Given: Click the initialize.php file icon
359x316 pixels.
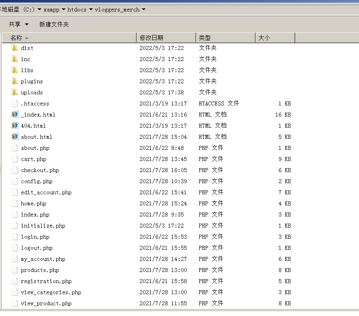Looking at the screenshot, I should pyautogui.click(x=15, y=226).
